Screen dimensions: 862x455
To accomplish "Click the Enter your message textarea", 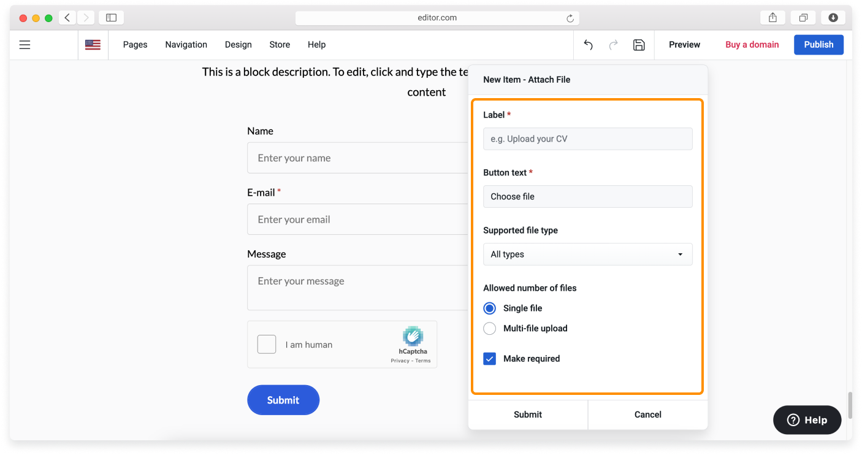I will point(358,288).
